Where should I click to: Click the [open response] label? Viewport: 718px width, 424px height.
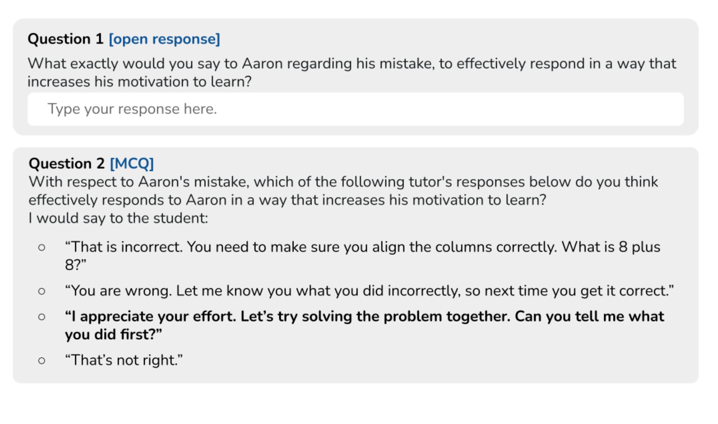click(x=164, y=39)
